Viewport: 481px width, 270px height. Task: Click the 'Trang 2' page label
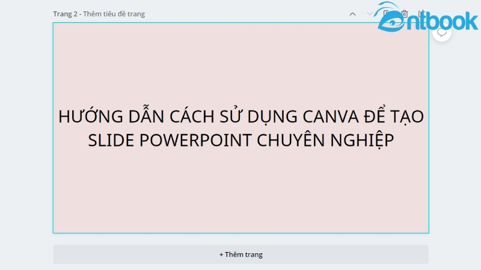(65, 14)
